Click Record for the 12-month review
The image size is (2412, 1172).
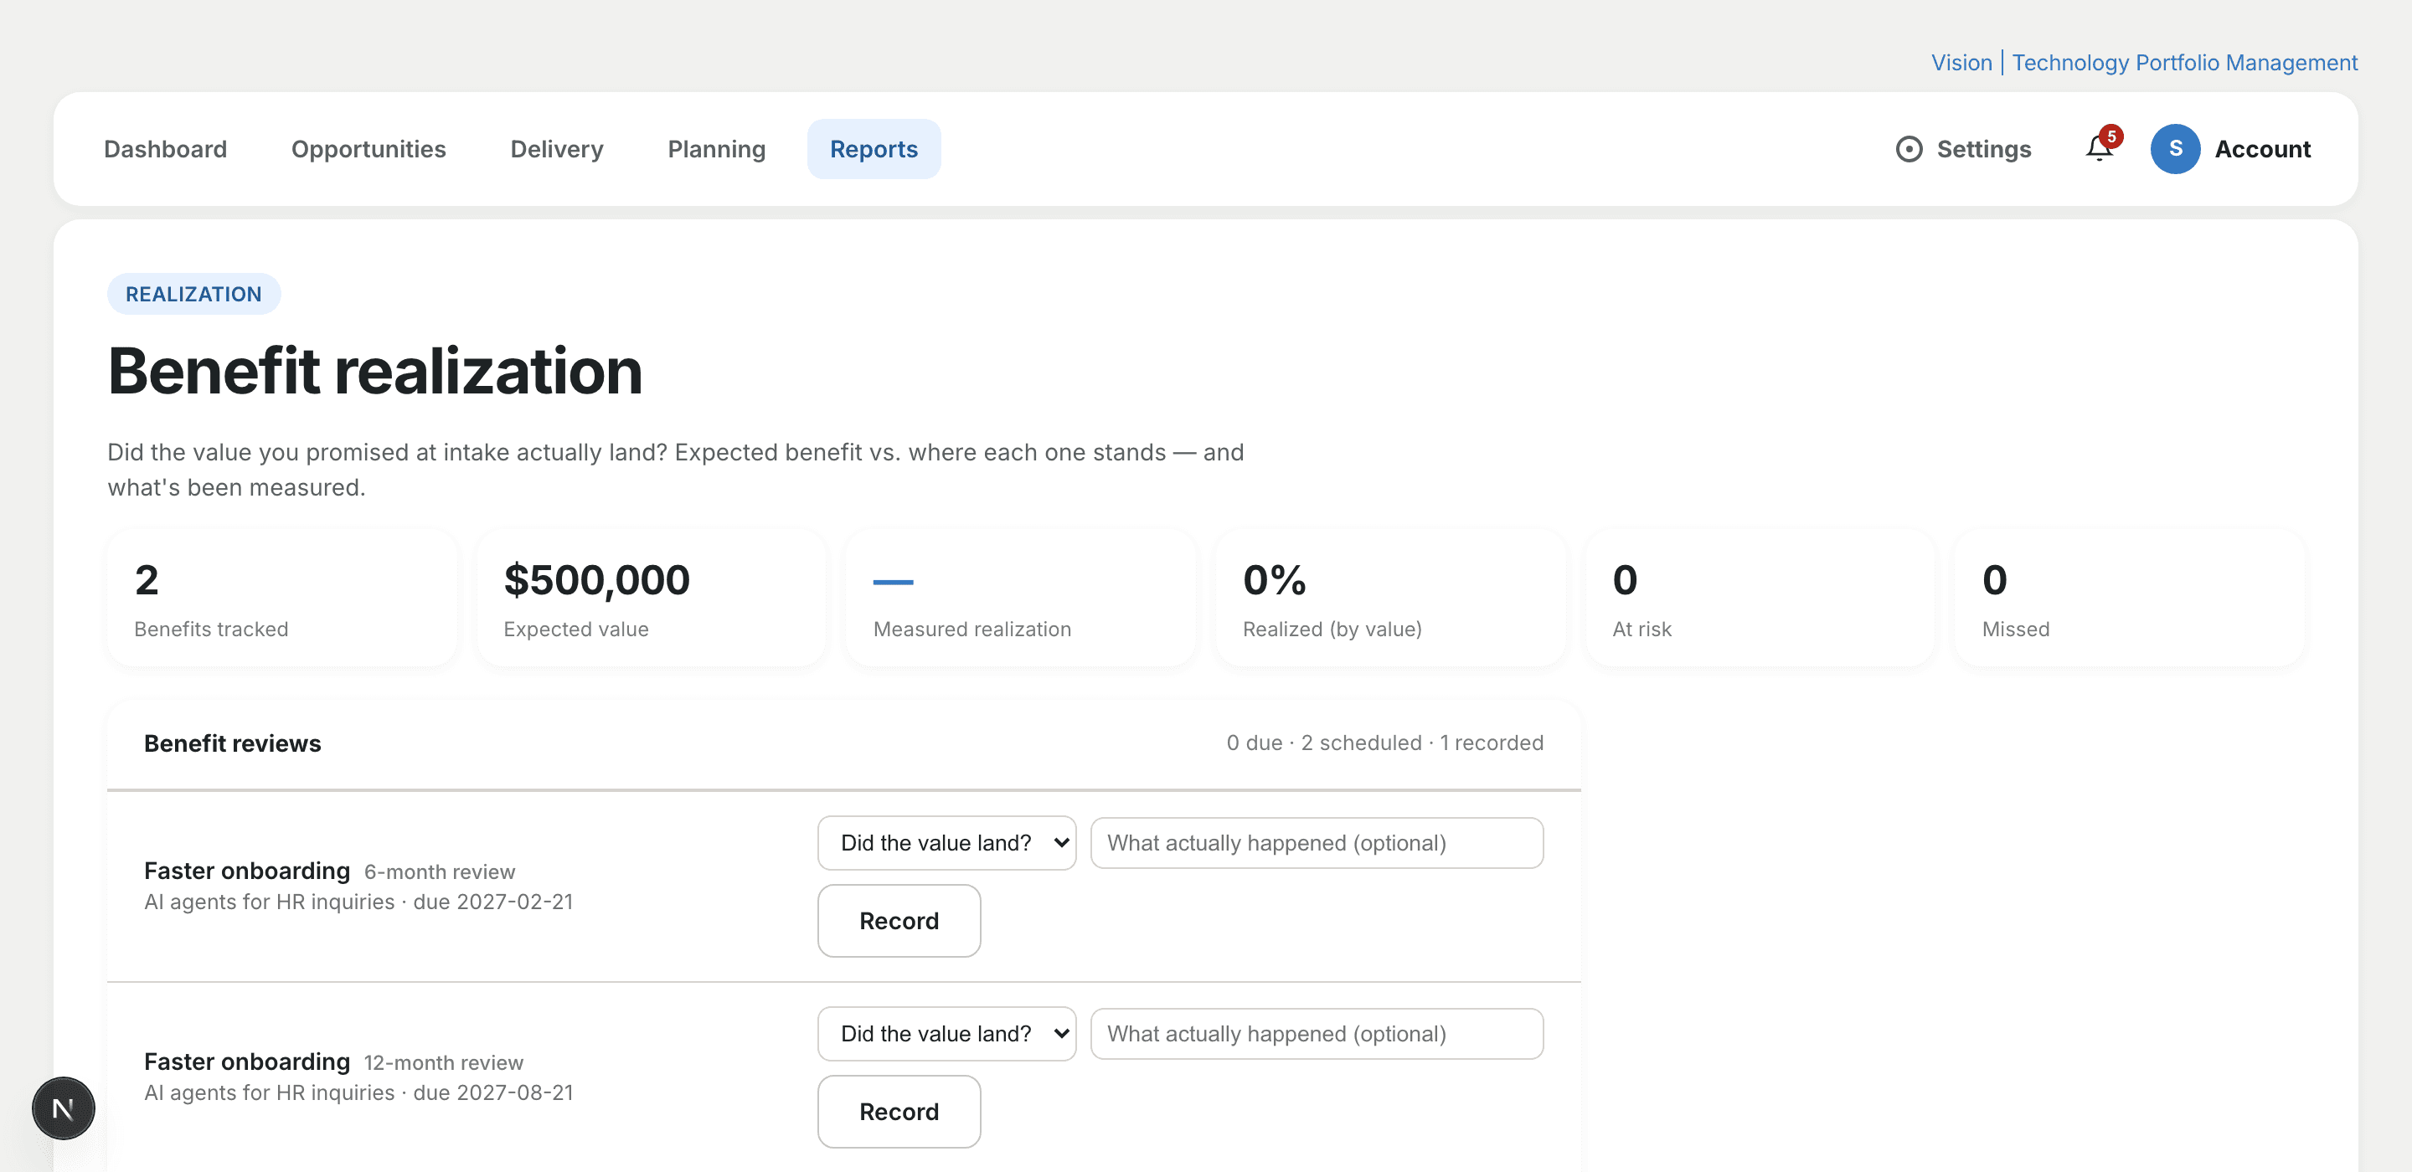coord(899,1112)
